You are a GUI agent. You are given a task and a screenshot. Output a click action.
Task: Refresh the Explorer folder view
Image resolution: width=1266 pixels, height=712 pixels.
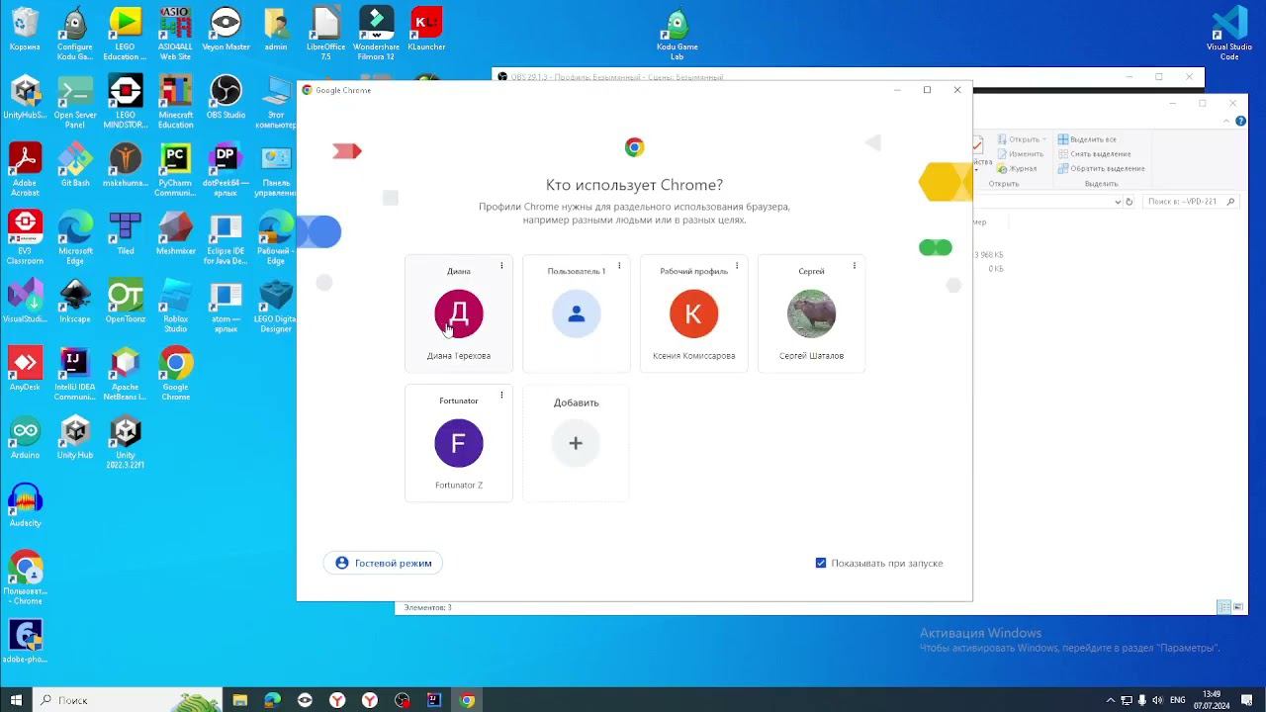(1130, 202)
